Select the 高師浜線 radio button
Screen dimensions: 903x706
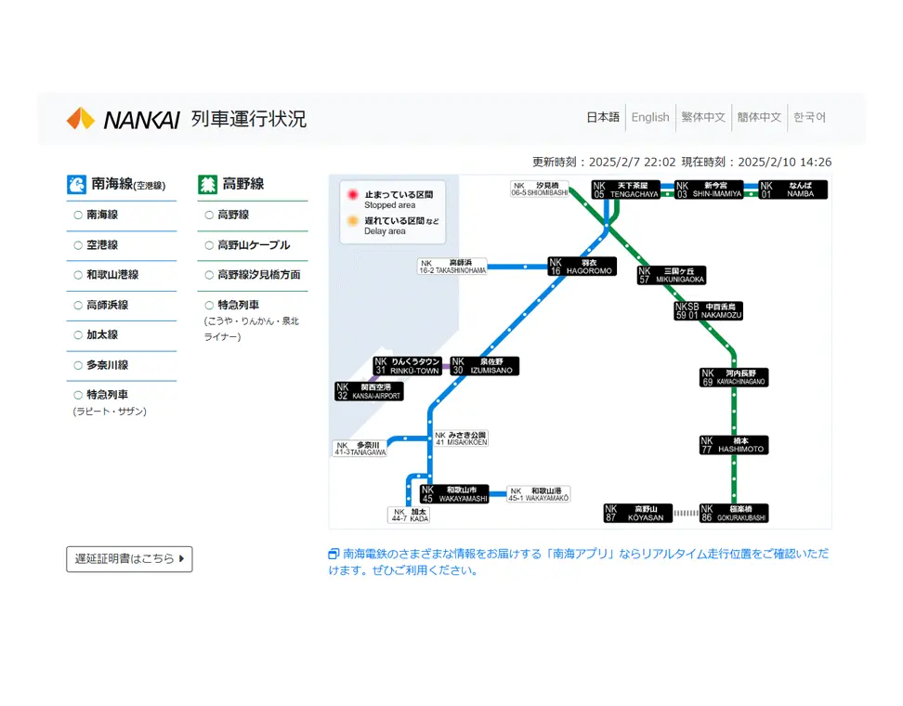tap(78, 306)
